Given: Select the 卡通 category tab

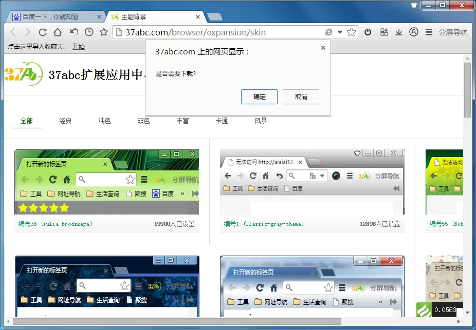Looking at the screenshot, I should (x=222, y=121).
